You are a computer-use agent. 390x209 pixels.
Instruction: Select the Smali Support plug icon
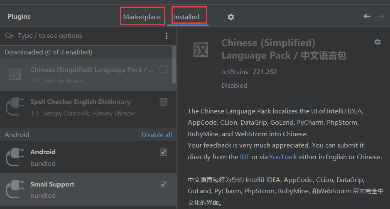(x=15, y=189)
